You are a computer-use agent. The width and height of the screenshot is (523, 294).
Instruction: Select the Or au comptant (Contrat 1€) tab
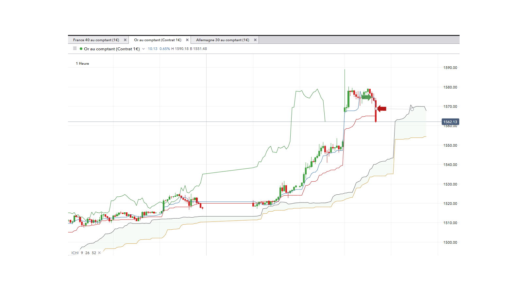tap(158, 40)
